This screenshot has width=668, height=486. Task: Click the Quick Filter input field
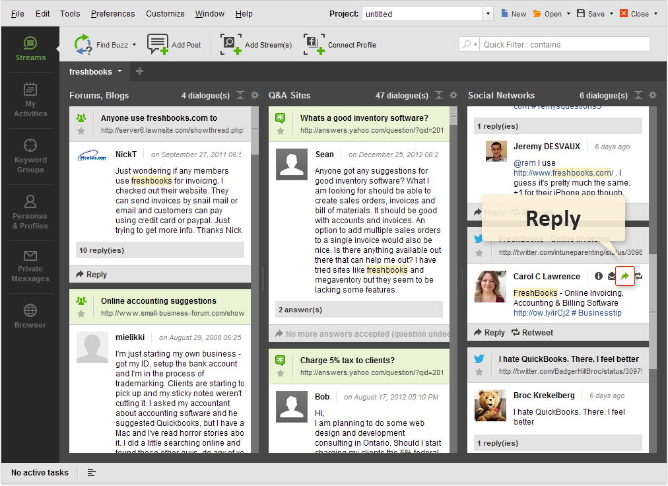tap(564, 44)
